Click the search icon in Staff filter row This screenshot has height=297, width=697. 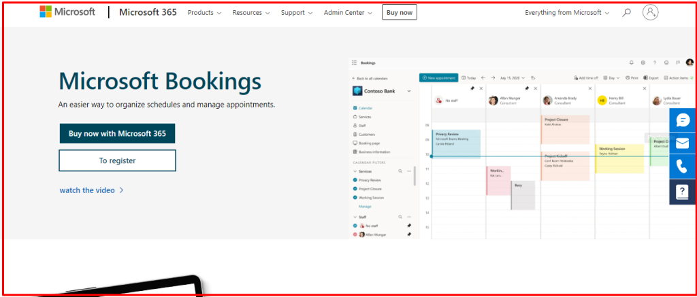click(400, 217)
